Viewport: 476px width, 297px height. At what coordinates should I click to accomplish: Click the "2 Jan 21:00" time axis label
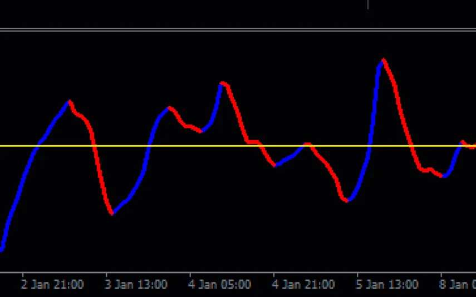pos(52,285)
